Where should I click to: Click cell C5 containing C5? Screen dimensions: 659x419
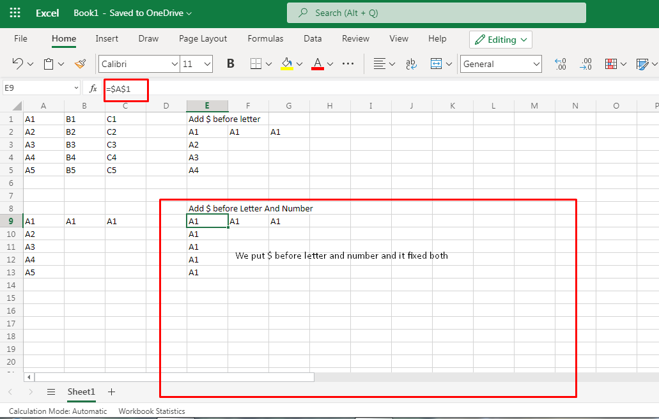(125, 170)
